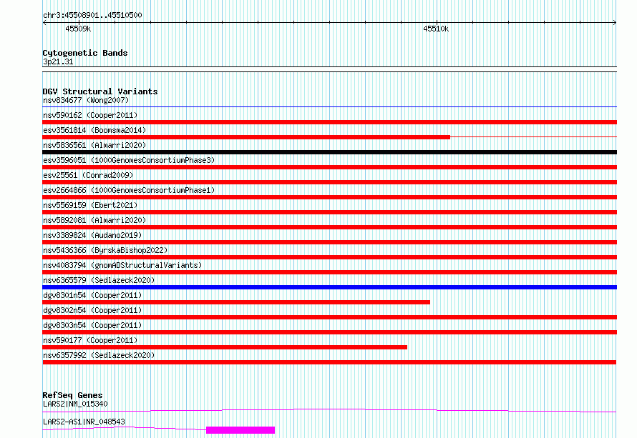Click the red bar for dgv8302n54
This screenshot has height=438, width=637.
[329, 317]
